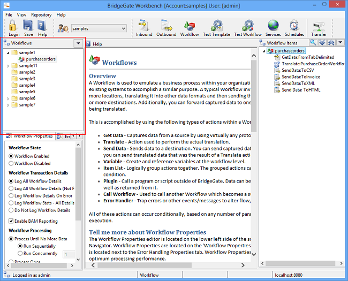Expand the sample11 folder
Image resolution: width=348 pixels, height=281 pixels.
(x=8, y=66)
